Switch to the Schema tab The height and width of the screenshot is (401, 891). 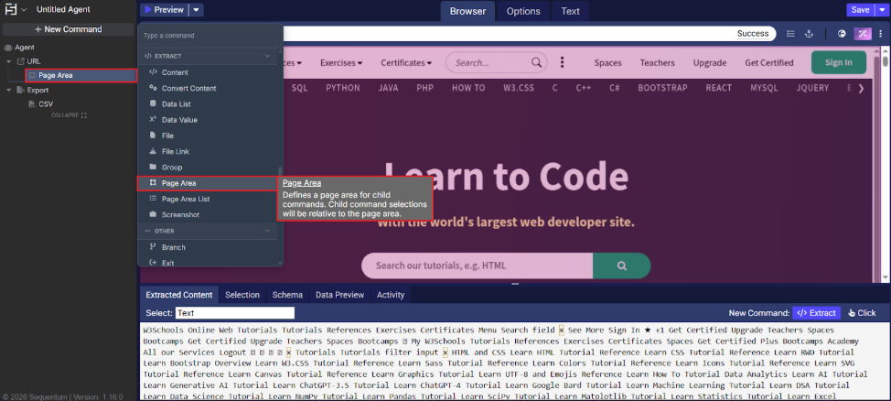coord(287,295)
